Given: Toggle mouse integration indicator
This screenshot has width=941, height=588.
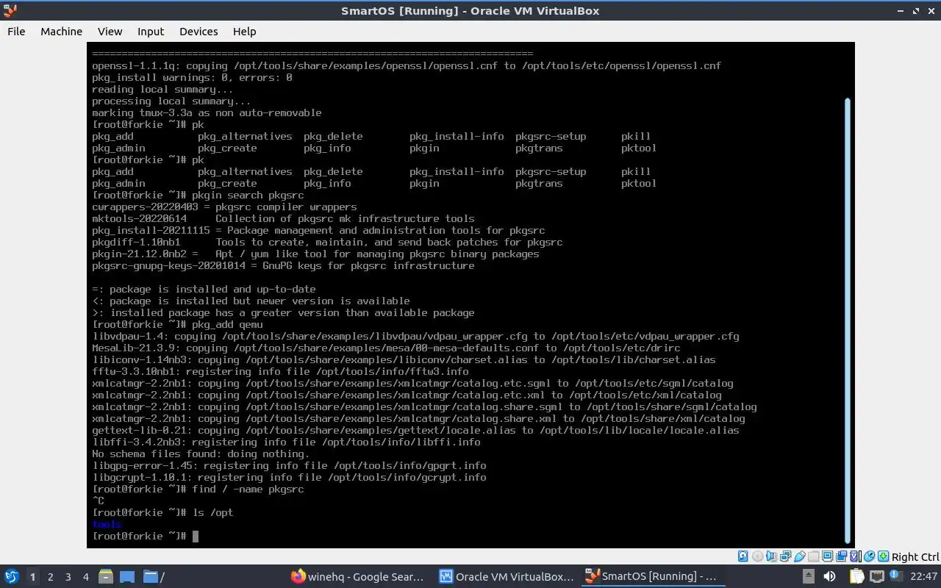Looking at the screenshot, I should pyautogui.click(x=870, y=556).
